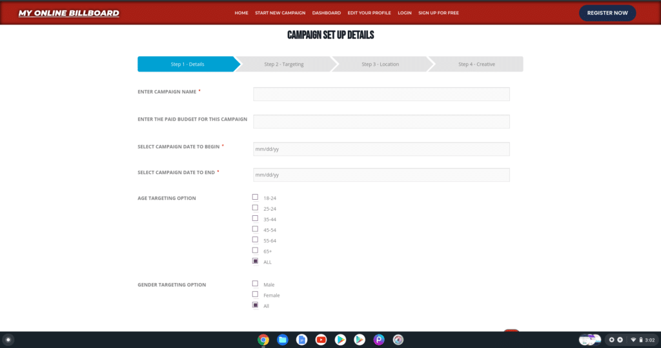Click the battery status icon
Viewport: 661px width, 348px height.
641,340
